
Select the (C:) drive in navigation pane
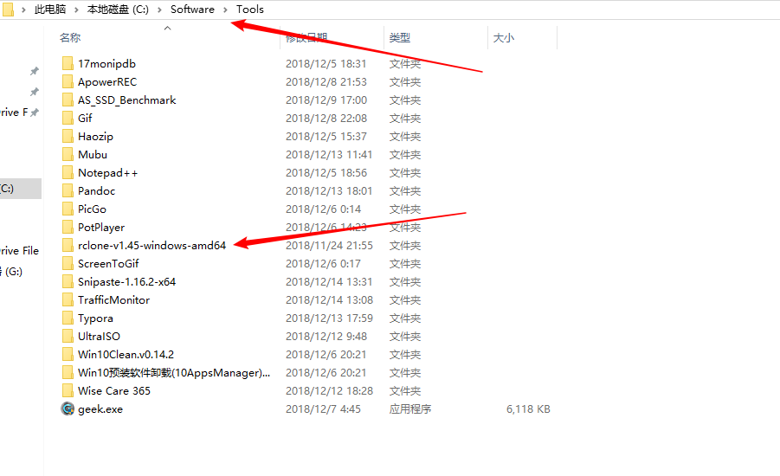(21, 189)
